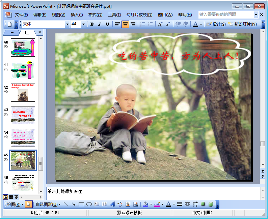Viewport: 268px width, 219px height.
Task: Decrease indent level
Action: point(178,24)
